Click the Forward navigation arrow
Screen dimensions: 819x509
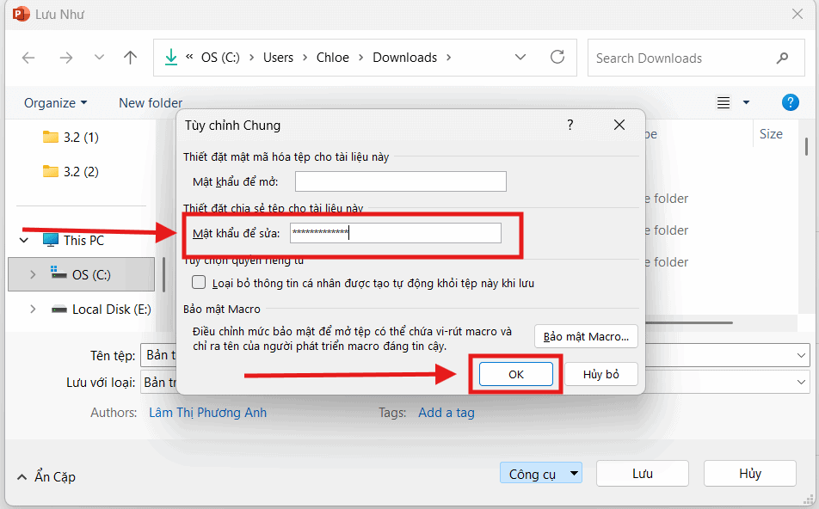click(x=66, y=58)
